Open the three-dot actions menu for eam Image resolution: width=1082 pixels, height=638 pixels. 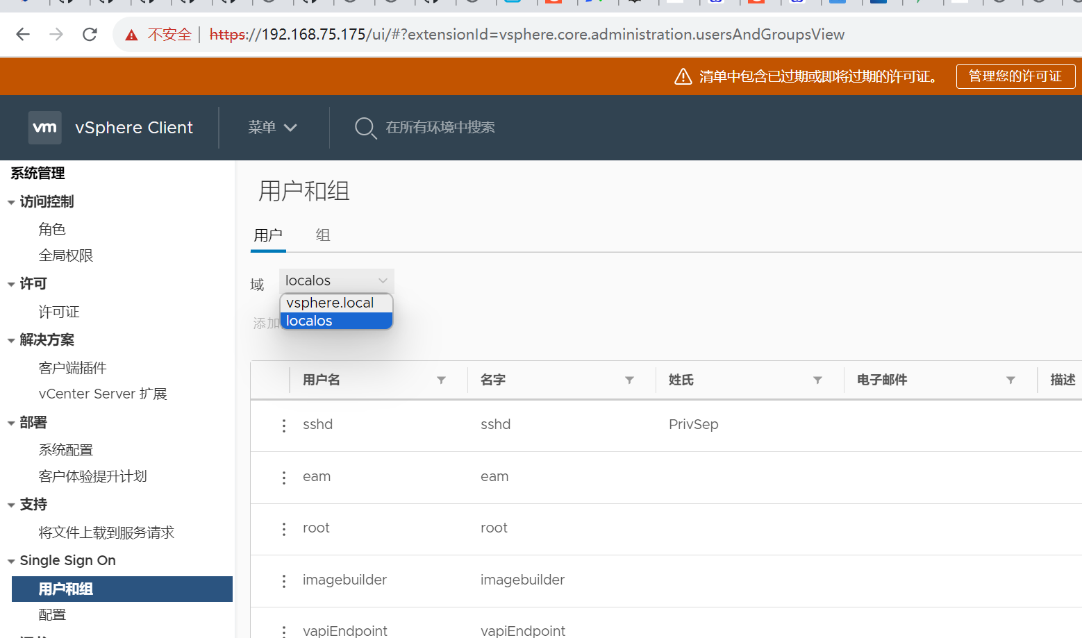pyautogui.click(x=284, y=478)
